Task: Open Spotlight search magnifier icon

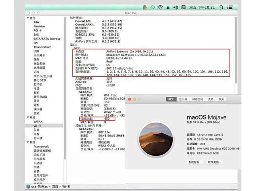Action: [222, 7]
